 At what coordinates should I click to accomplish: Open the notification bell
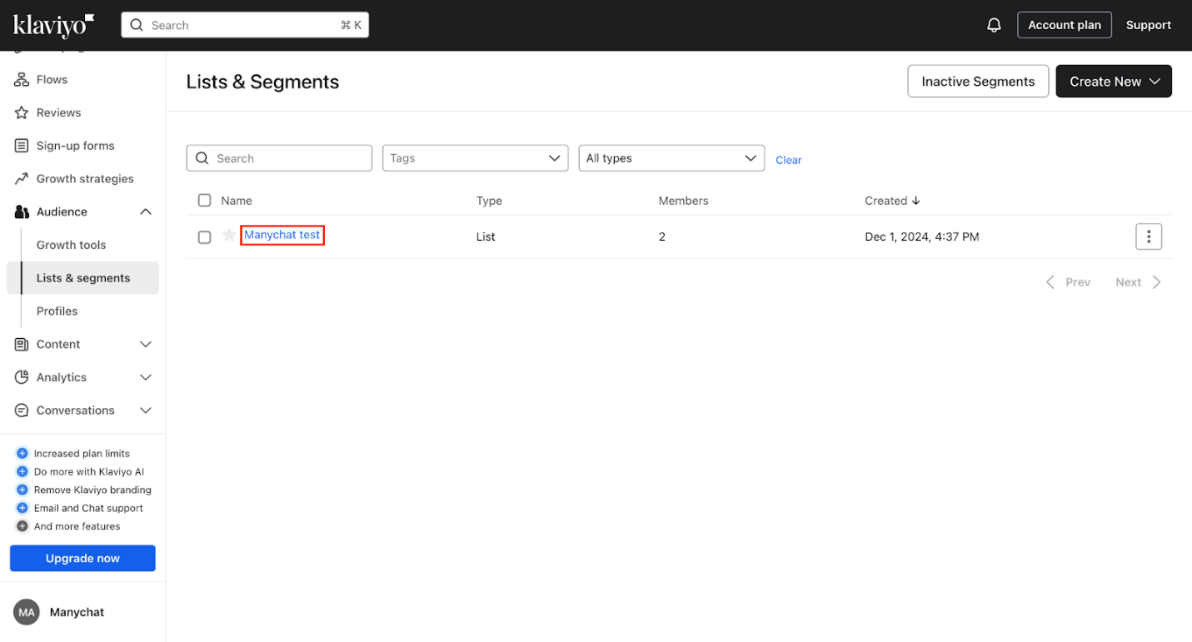coord(994,24)
